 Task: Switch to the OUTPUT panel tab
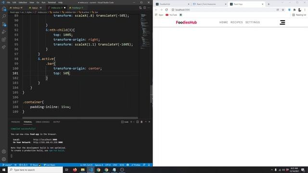(56, 122)
